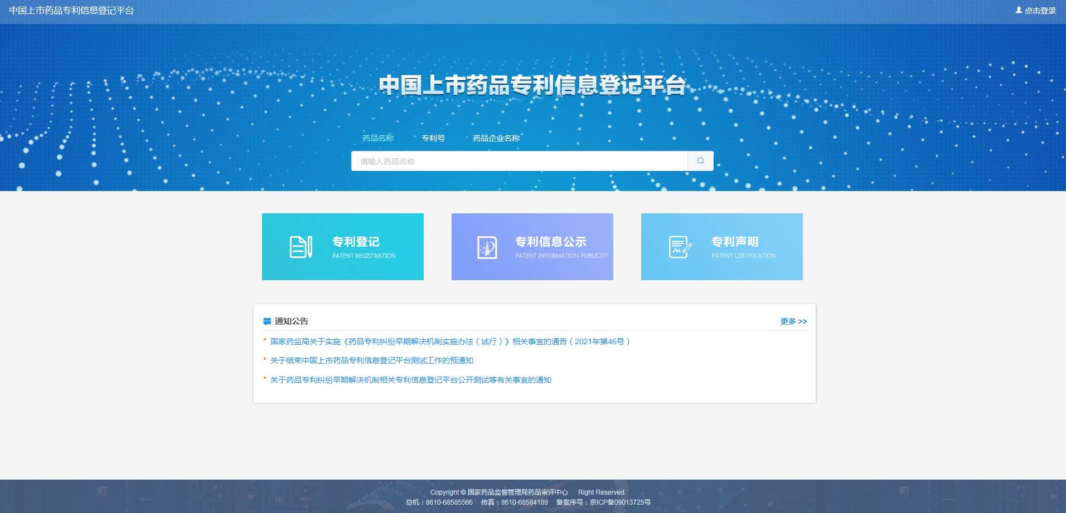Click the top-left site title text
The width and height of the screenshot is (1066, 513).
tap(71, 11)
